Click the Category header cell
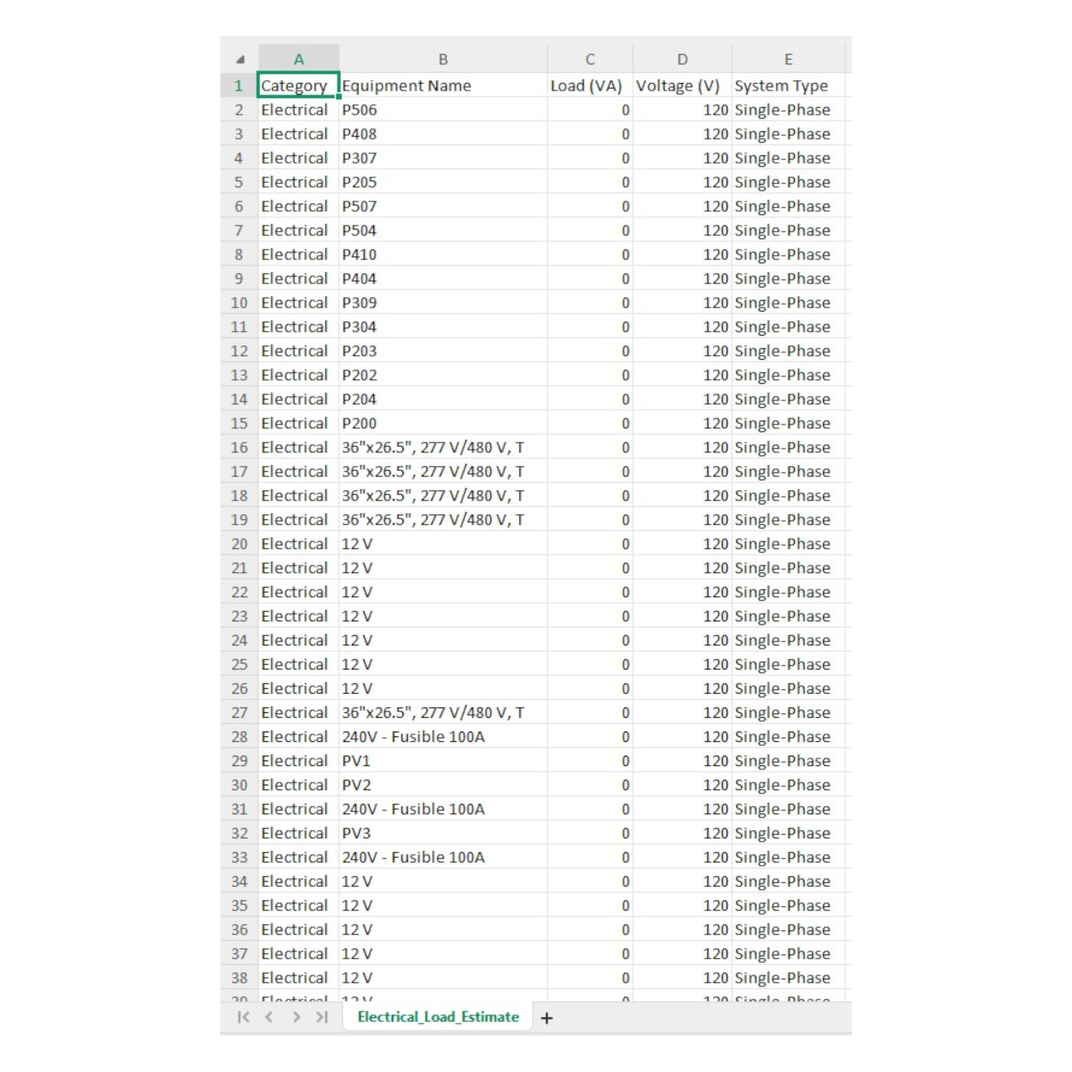 pos(299,85)
